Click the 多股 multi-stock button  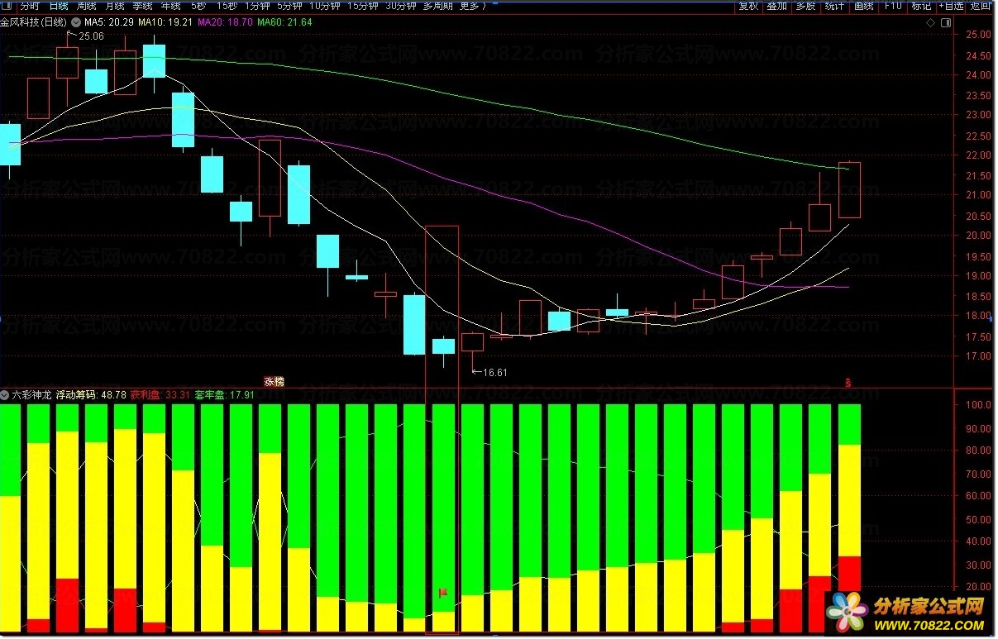[x=806, y=6]
